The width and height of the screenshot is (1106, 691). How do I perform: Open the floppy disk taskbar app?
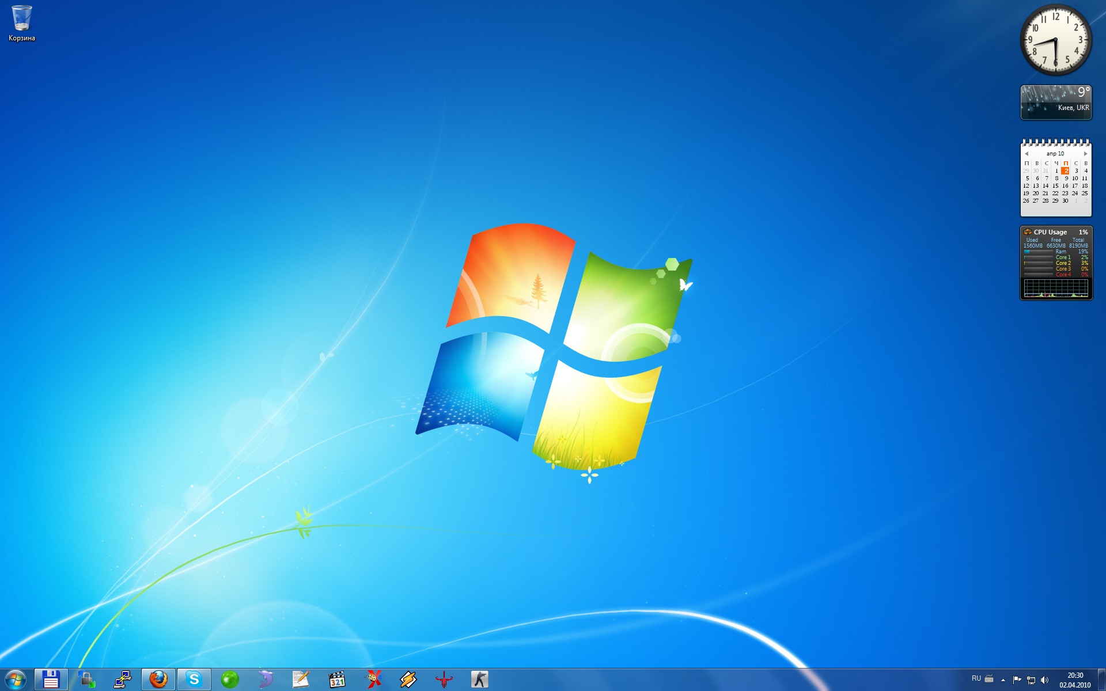(x=51, y=679)
